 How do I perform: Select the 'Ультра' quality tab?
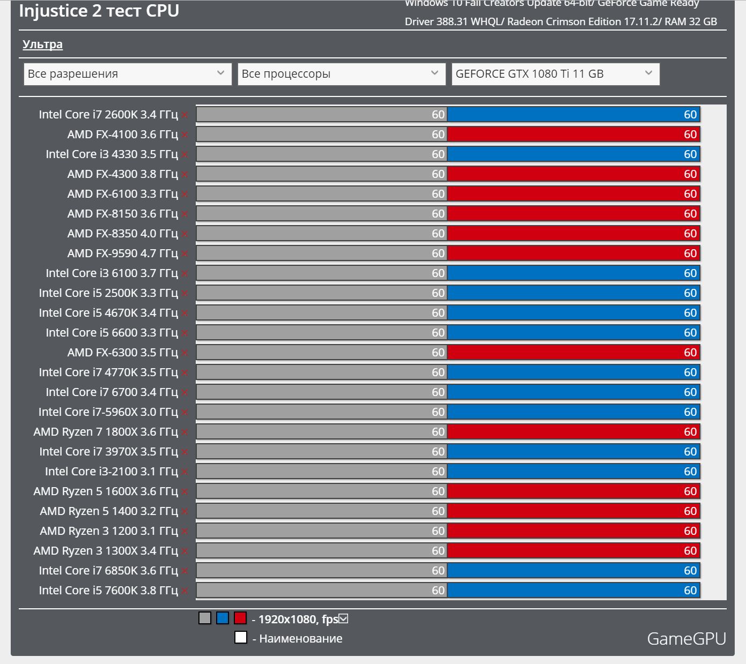click(x=42, y=44)
